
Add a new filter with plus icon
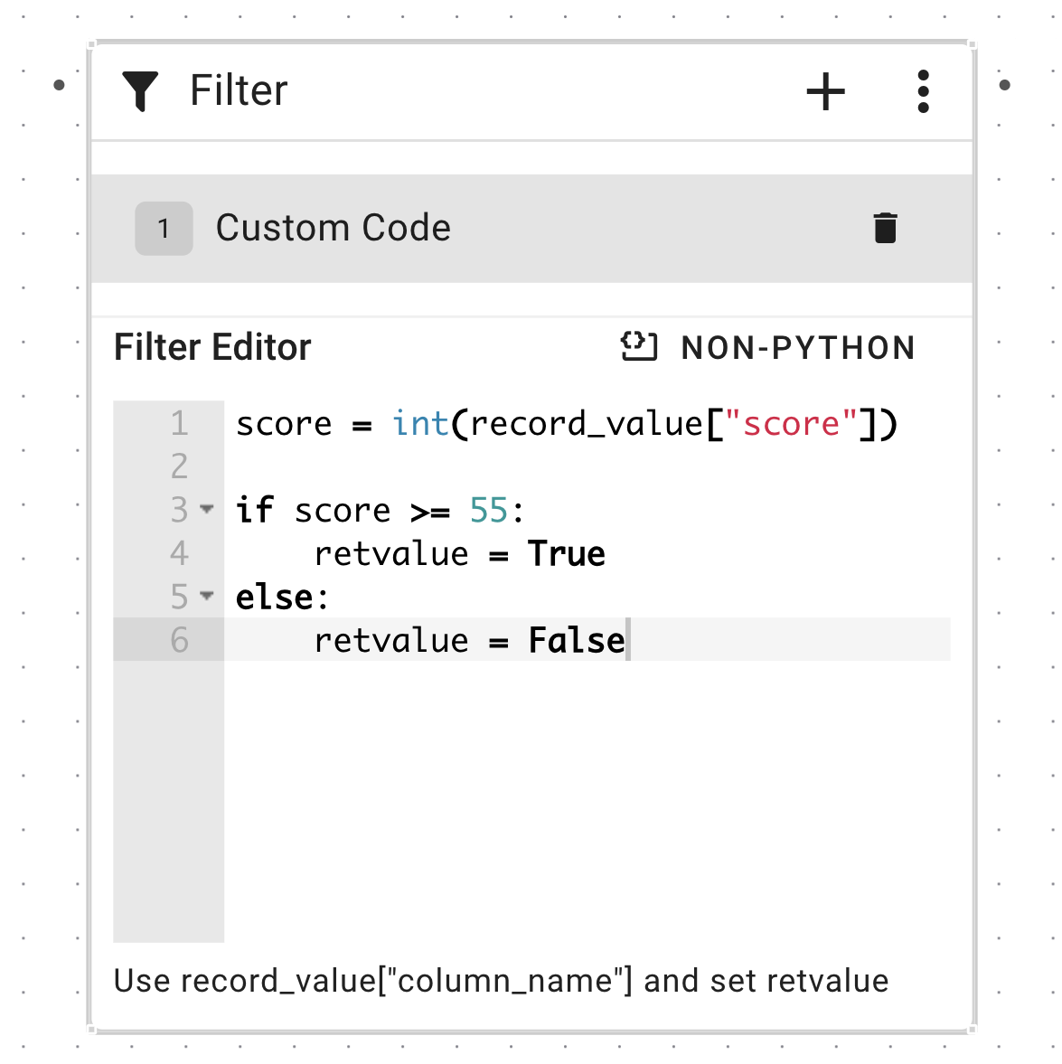coord(825,91)
